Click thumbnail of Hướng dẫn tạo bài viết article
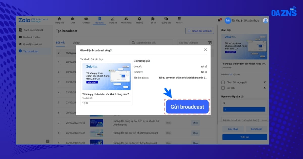Viewport: 303px width, 159px height. click(x=96, y=133)
